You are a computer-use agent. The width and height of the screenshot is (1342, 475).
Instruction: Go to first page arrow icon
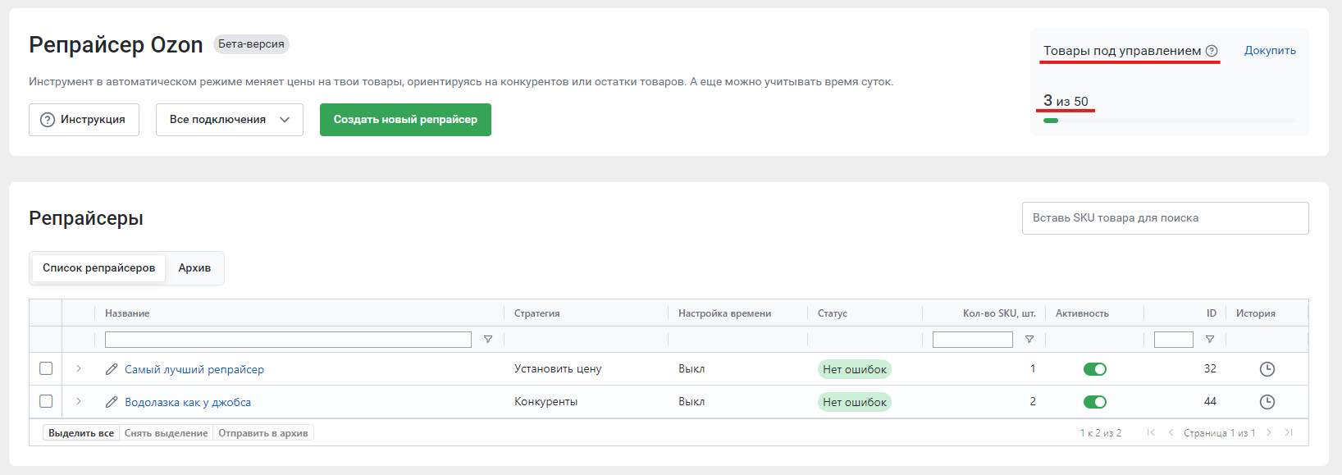(1151, 432)
